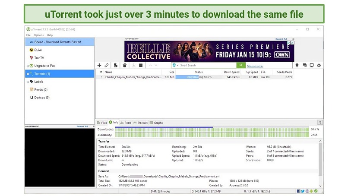Screen dimensions: 348x196
Task: Click the green search magnifier button
Action: [x=241, y=65]
